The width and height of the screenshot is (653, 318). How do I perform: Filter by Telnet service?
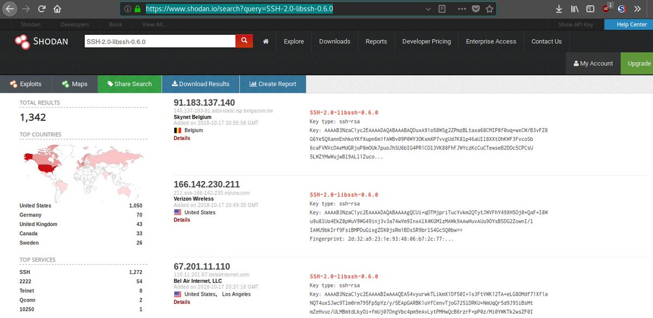pos(28,291)
